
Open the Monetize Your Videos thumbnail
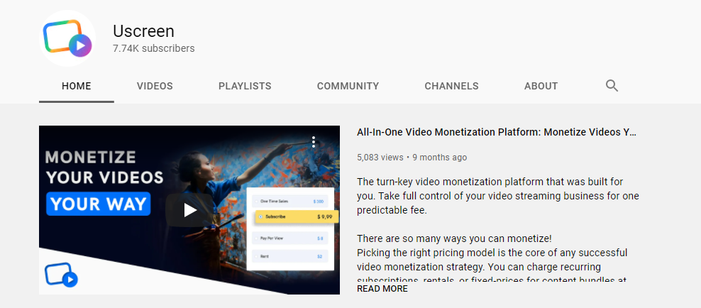pyautogui.click(x=189, y=210)
